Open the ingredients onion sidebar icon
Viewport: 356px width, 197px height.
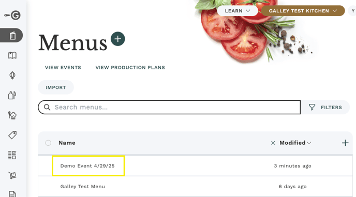click(12, 75)
